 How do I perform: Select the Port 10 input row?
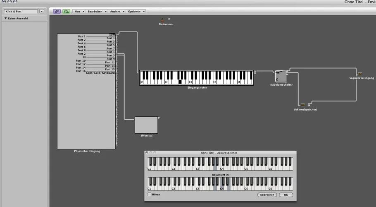[81, 61]
